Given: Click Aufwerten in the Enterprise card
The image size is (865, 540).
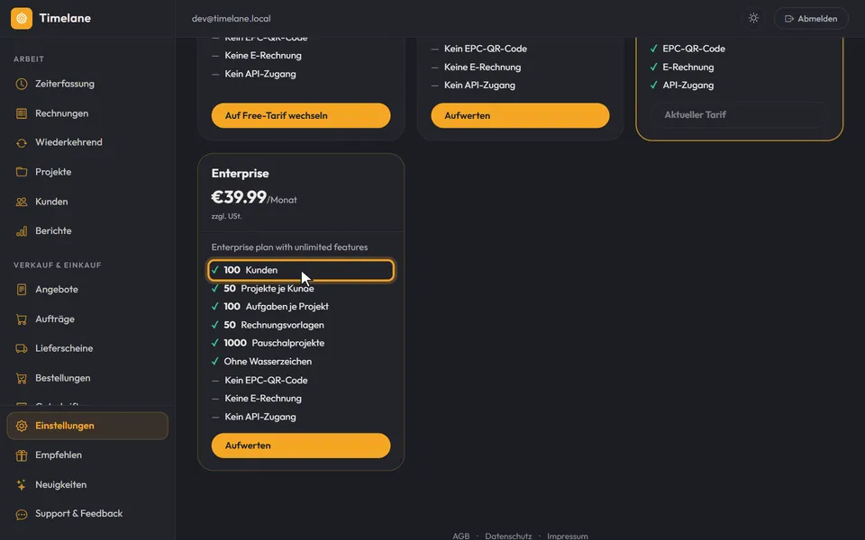Looking at the screenshot, I should pyautogui.click(x=301, y=445).
